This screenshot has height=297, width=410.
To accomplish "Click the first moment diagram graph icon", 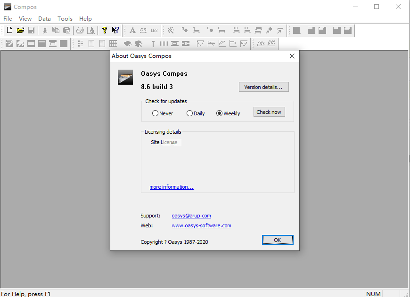I will click(200, 44).
